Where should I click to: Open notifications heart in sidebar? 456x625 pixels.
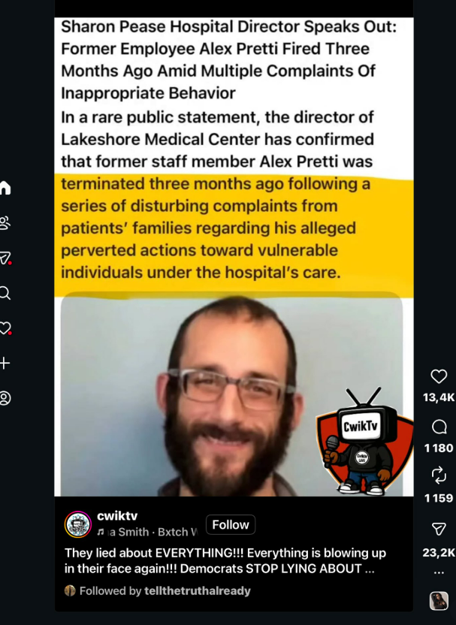point(5,328)
